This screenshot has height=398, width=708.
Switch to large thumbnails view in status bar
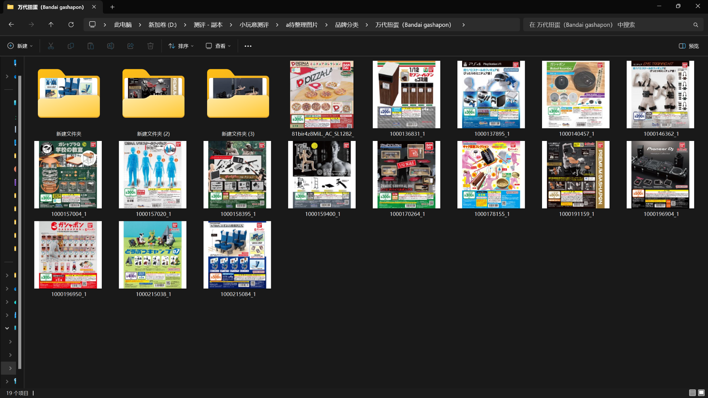[701, 393]
